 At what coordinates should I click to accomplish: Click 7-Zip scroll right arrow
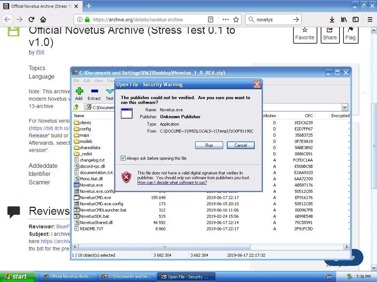(346, 247)
